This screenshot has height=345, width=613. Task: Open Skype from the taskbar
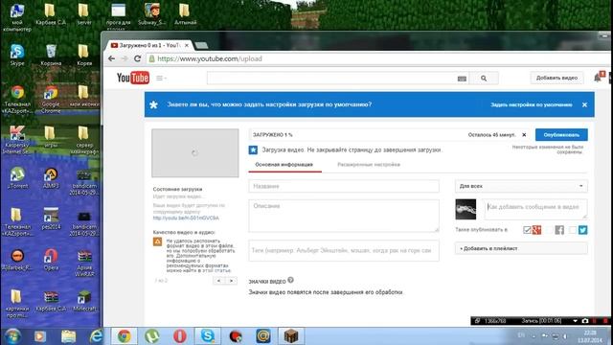207,336
